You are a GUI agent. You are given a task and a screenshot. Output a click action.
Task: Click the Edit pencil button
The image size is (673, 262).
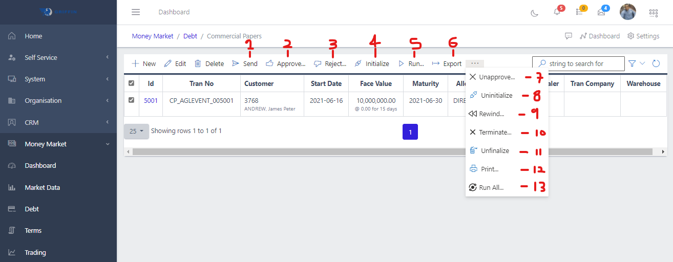tap(175, 63)
